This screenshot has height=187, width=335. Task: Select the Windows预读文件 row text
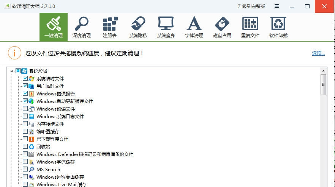tap(56, 109)
